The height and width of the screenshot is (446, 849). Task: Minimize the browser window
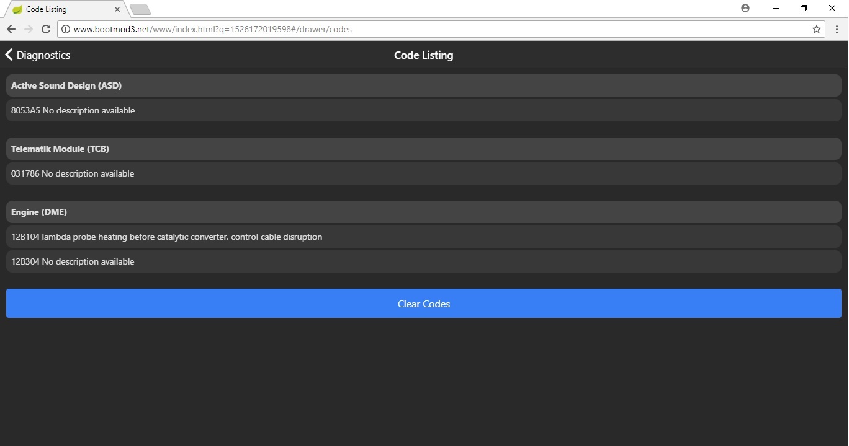776,8
